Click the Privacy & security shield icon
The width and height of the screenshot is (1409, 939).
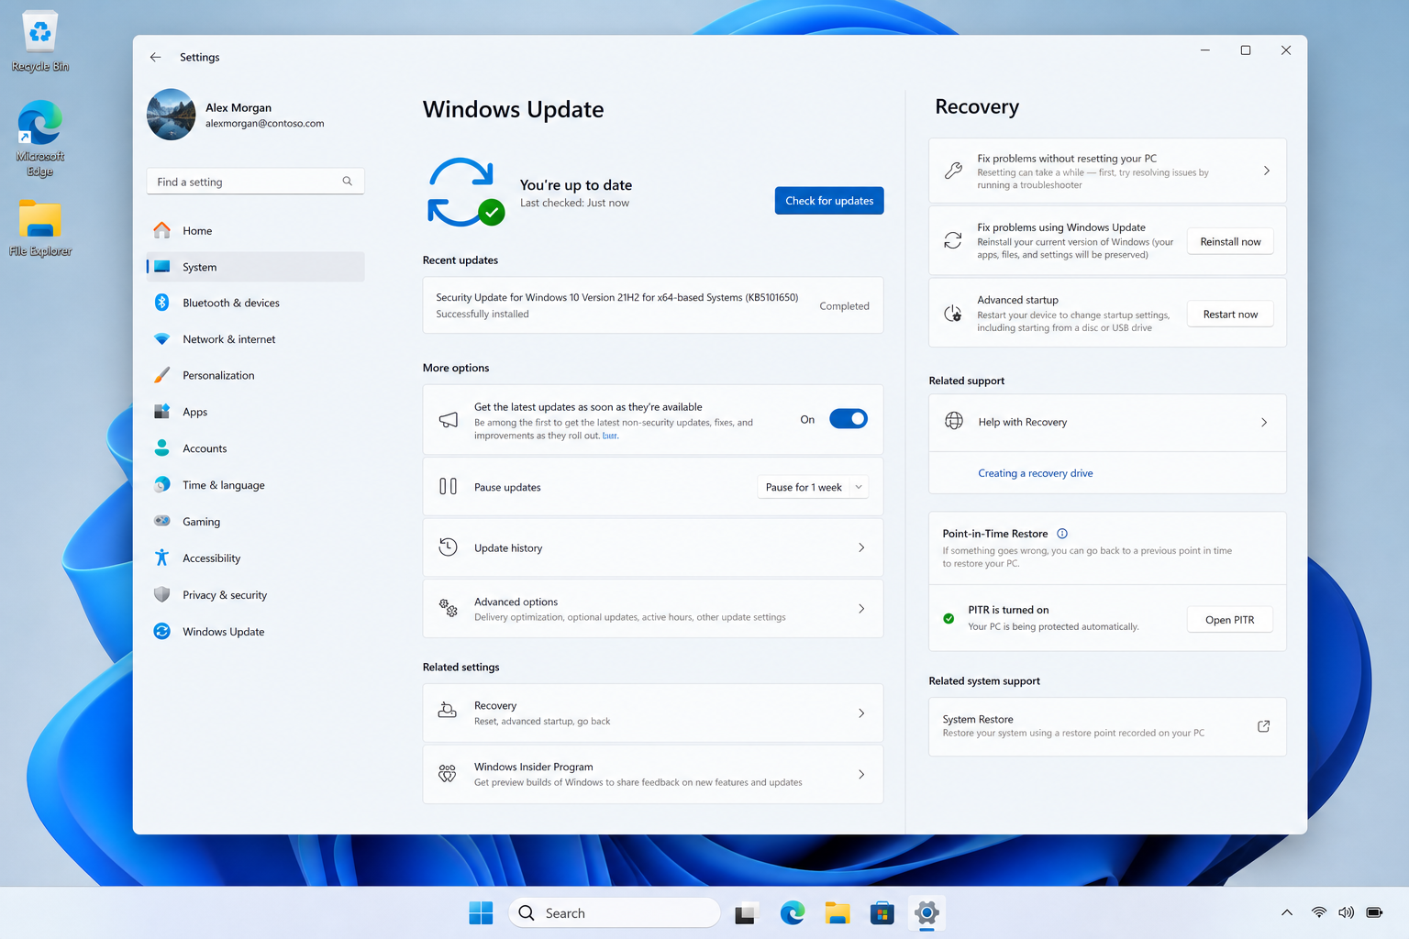coord(161,594)
